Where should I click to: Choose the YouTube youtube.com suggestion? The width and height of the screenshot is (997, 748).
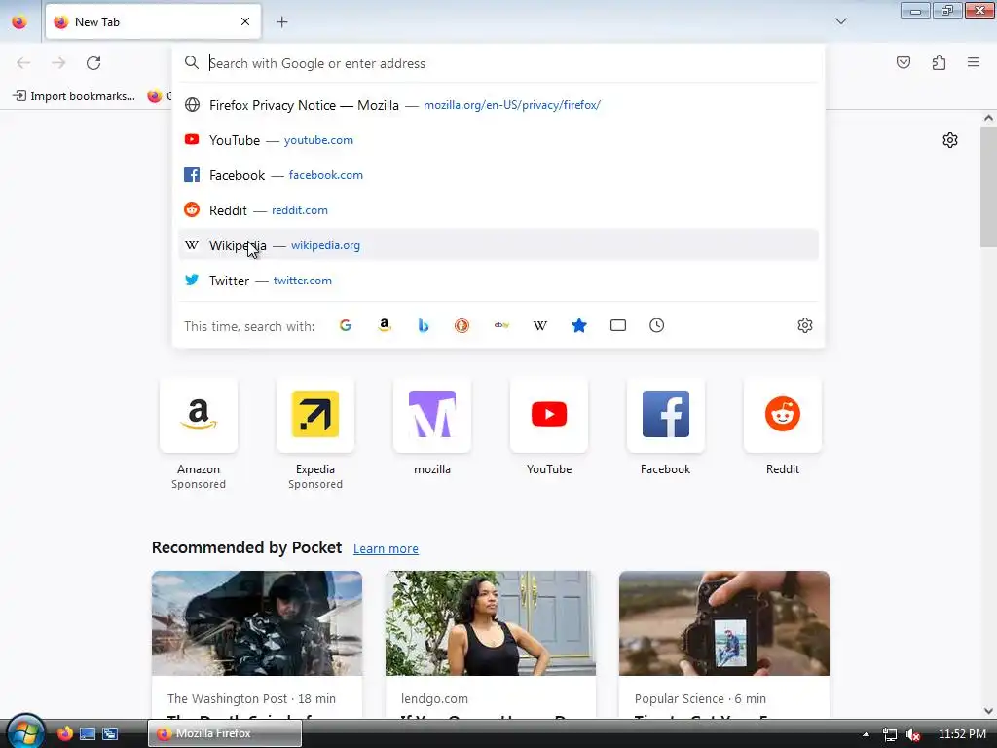[x=498, y=140]
